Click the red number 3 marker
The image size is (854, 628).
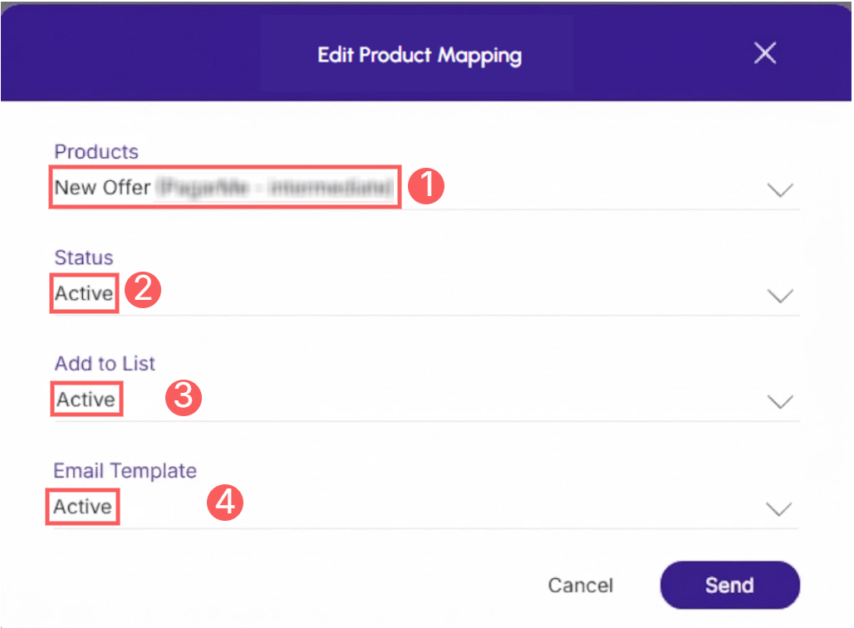tap(184, 398)
